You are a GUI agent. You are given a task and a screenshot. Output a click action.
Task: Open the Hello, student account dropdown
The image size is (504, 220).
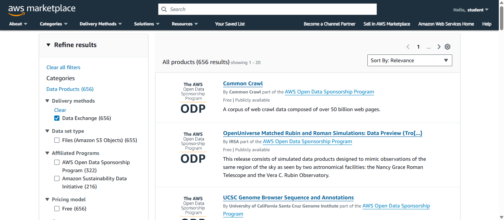(x=471, y=10)
